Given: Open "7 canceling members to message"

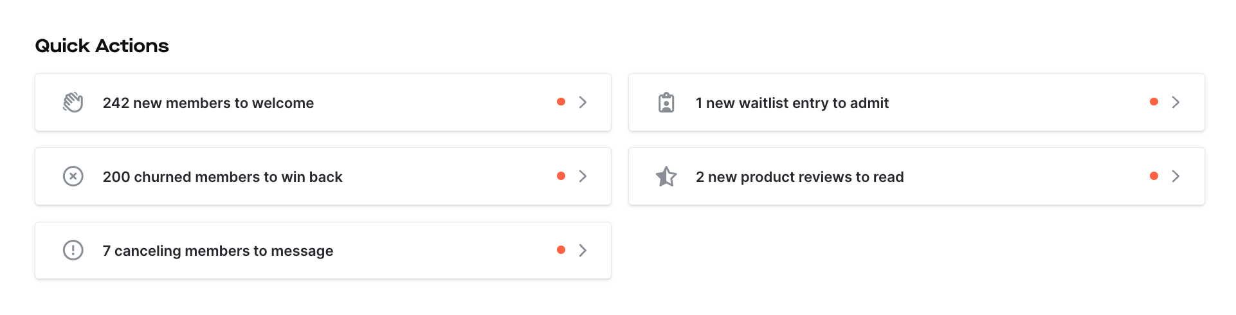Looking at the screenshot, I should pos(323,250).
